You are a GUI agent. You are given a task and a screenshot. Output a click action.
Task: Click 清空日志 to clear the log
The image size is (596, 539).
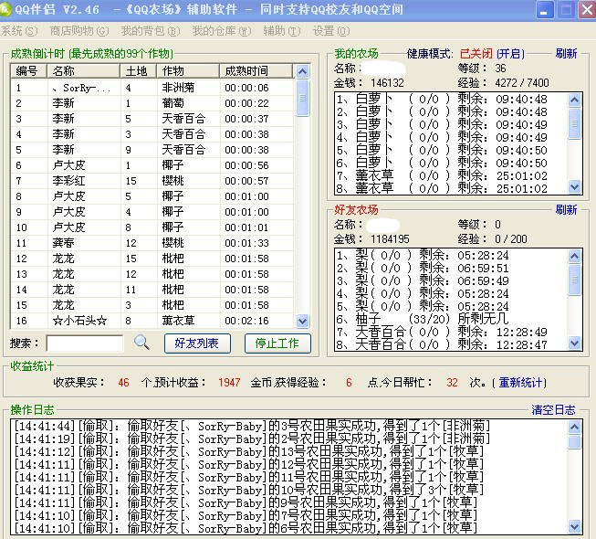(553, 409)
